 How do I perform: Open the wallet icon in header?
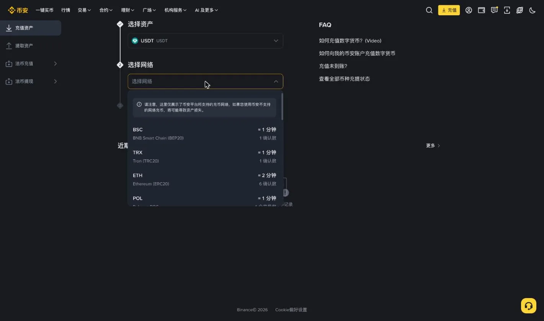point(482,10)
